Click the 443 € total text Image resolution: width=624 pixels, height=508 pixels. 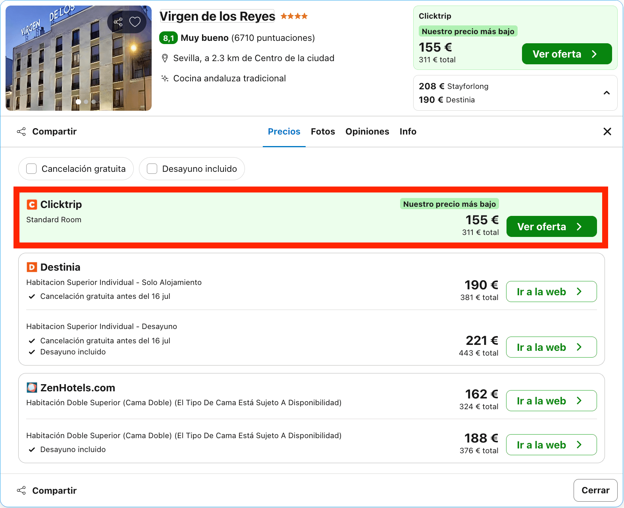479,353
